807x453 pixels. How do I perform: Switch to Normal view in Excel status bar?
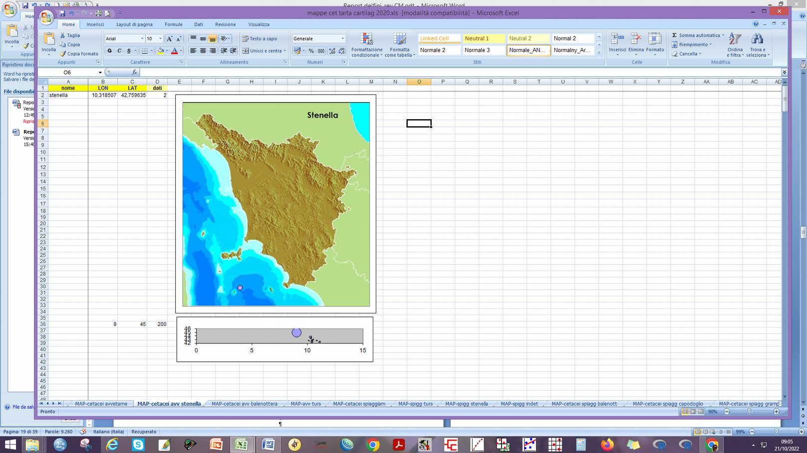pyautogui.click(x=685, y=412)
